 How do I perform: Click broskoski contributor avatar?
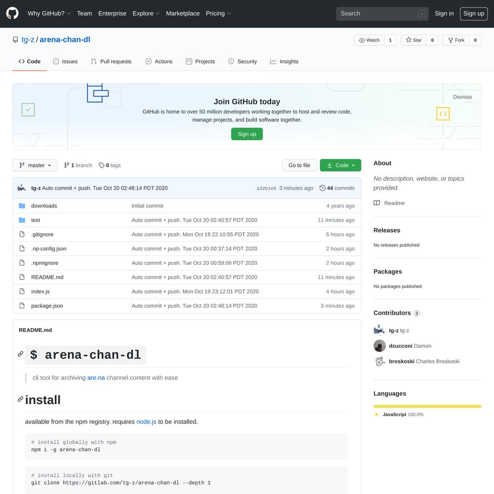tap(379, 362)
